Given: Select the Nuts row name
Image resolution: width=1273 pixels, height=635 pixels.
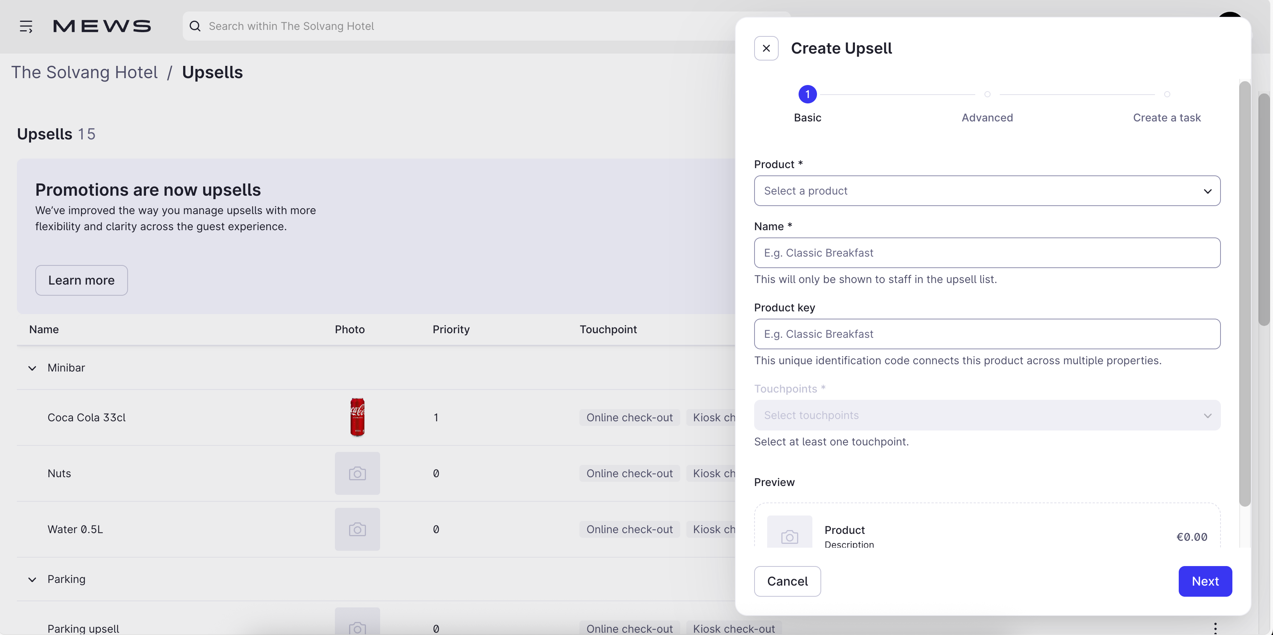Looking at the screenshot, I should [x=59, y=473].
